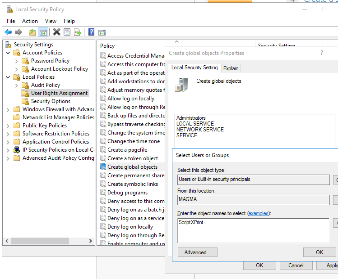Expand the Public Key Policies node

tap(8, 126)
